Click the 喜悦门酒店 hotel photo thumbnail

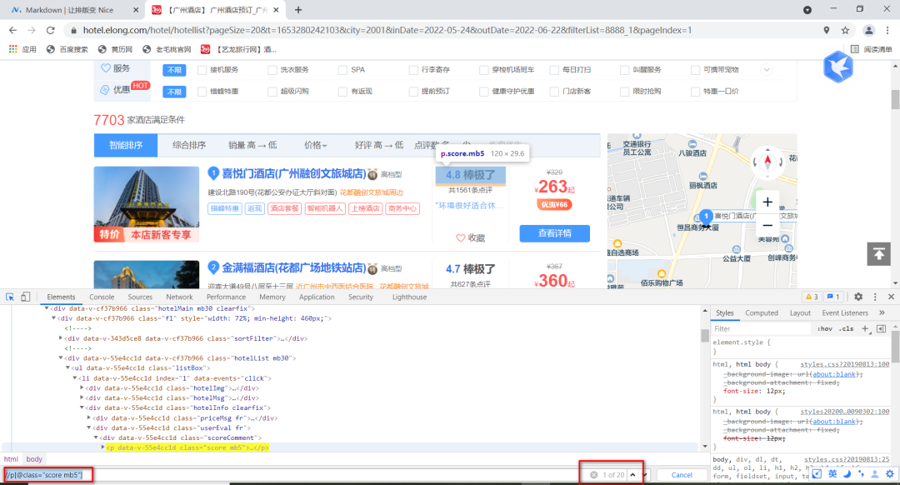(x=147, y=204)
